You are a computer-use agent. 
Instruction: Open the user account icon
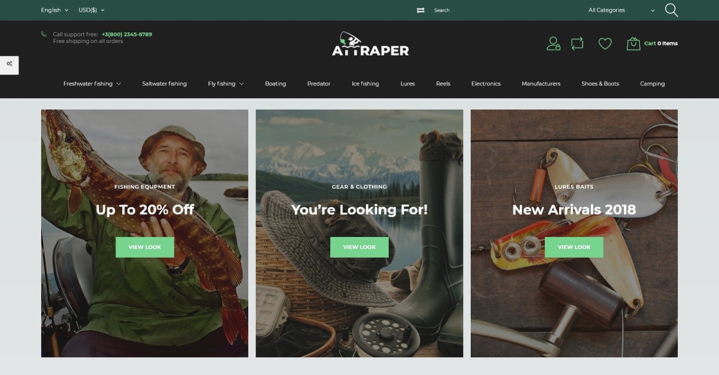553,44
